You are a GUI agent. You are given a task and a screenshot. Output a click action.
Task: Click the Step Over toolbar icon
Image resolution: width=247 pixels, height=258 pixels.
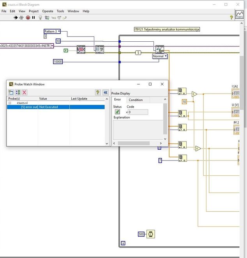[59, 18]
